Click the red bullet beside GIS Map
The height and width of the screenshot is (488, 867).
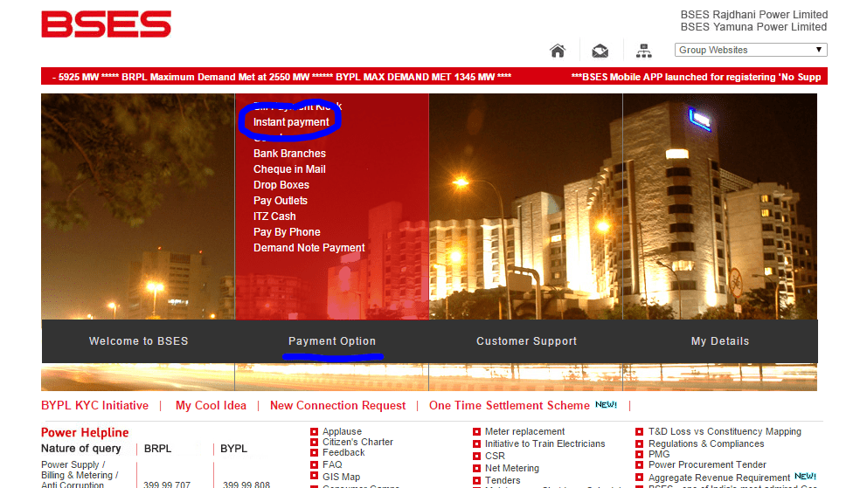pyautogui.click(x=314, y=477)
